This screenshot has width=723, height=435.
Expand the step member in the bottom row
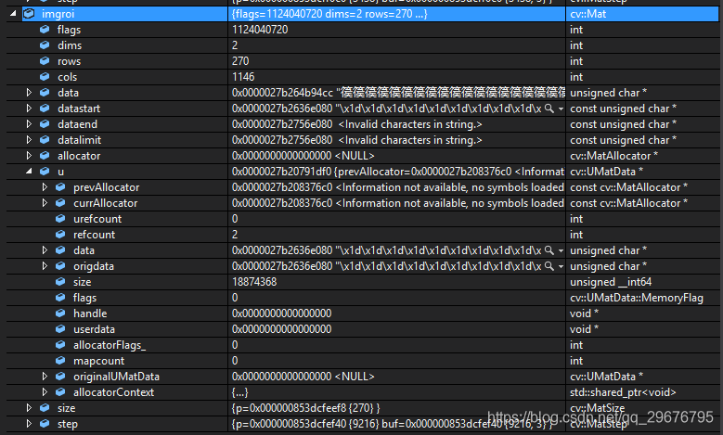coord(29,424)
